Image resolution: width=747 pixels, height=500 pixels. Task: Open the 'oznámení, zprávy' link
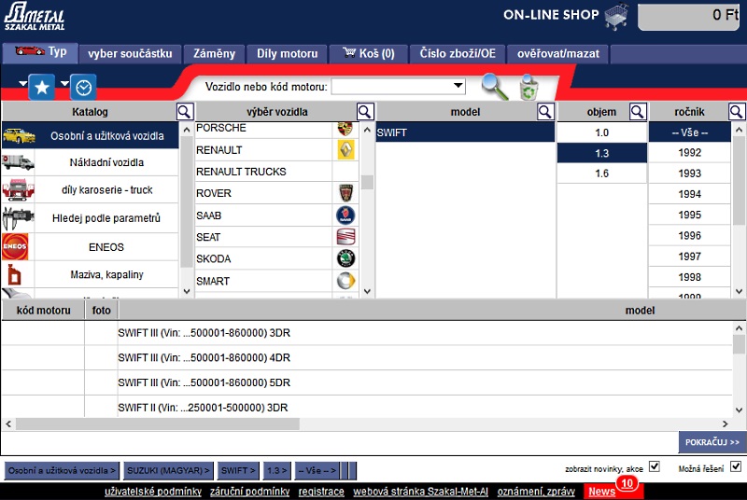click(x=536, y=492)
